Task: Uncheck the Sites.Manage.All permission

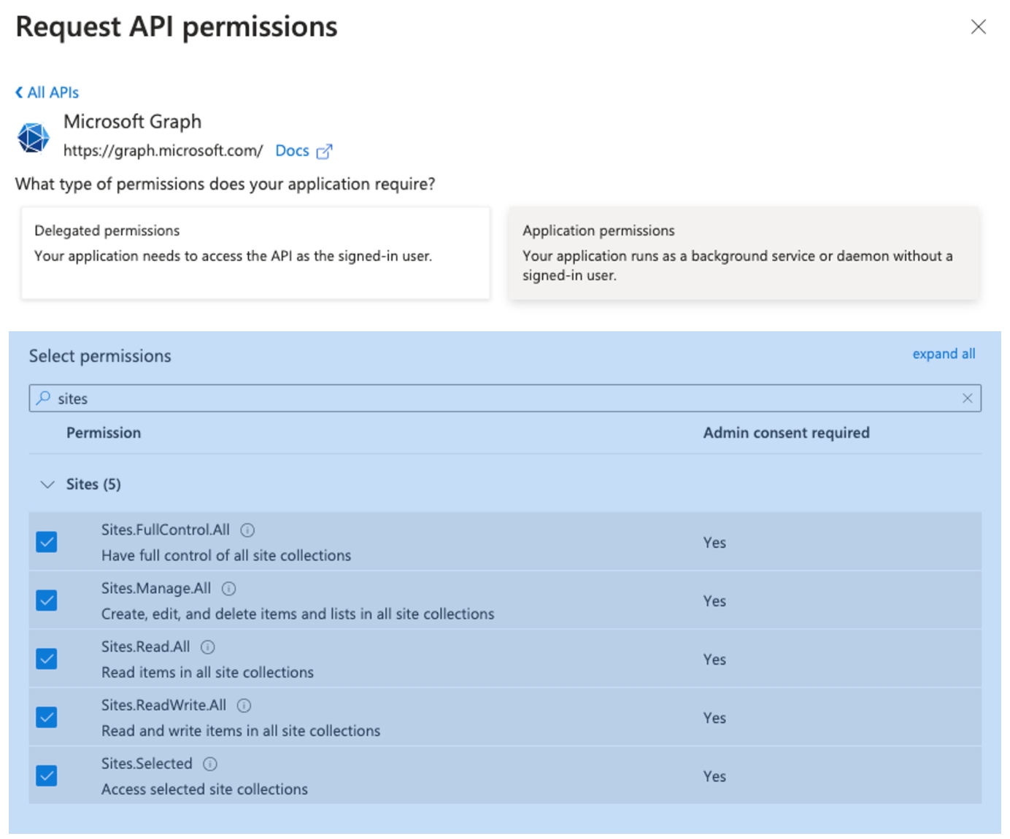Action: coord(47,600)
